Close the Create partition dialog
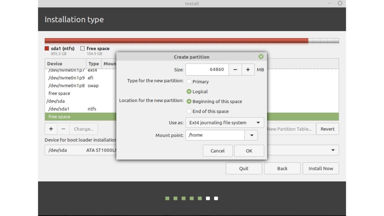 [x=261, y=56]
